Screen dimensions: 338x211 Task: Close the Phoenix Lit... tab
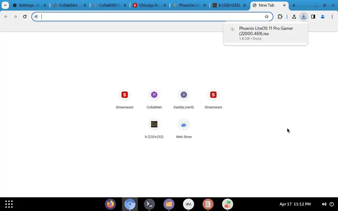coord(205,5)
